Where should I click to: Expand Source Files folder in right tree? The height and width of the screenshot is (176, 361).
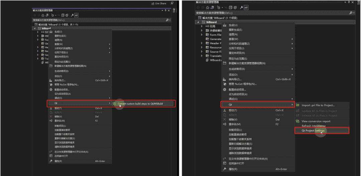pyautogui.click(x=202, y=51)
